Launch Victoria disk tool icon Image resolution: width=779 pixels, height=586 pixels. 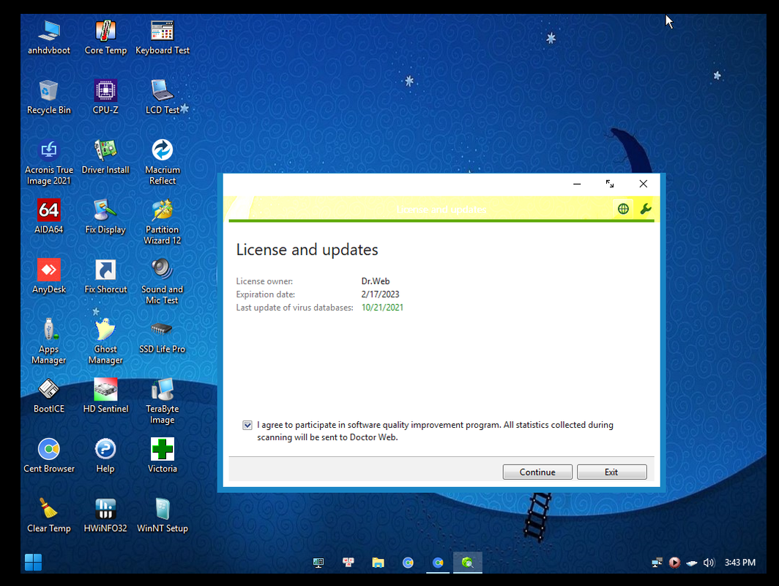coord(163,456)
